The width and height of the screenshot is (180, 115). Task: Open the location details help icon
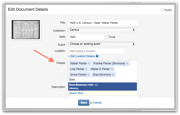coord(97,56)
